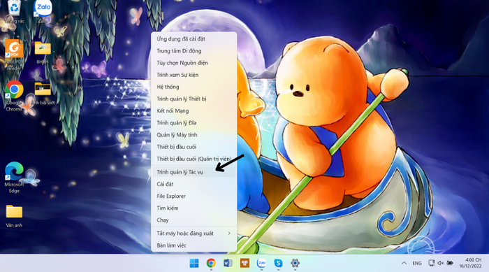Open the Ảnh bài viết desktop folder
The image size is (489, 272).
(43, 93)
